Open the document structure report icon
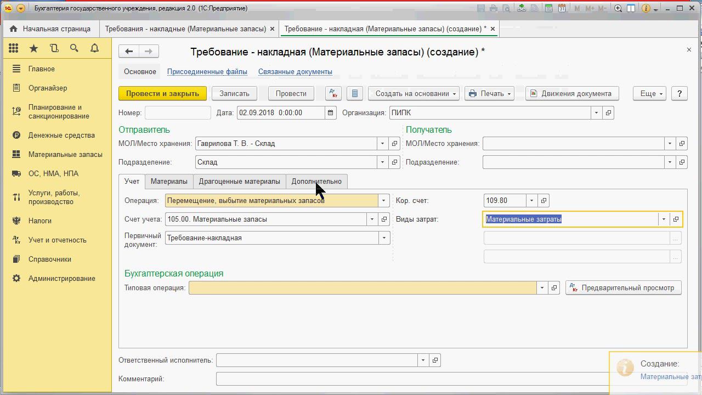The width and height of the screenshot is (702, 395). (355, 93)
